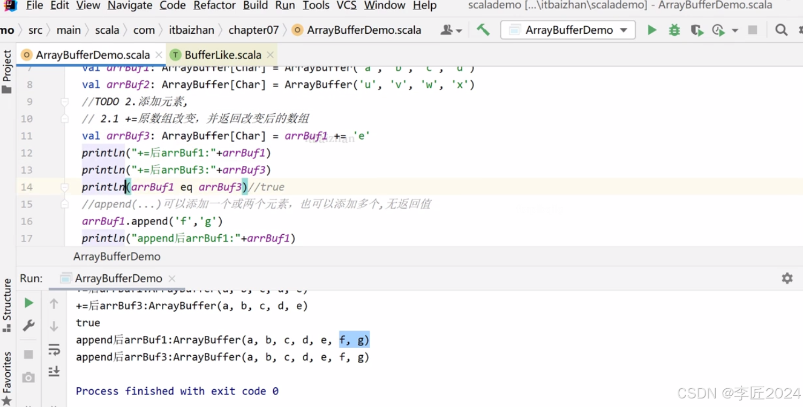Click the println(arrBuf1 eq arrBuf3) line
Screen dimensions: 803x407
183,187
